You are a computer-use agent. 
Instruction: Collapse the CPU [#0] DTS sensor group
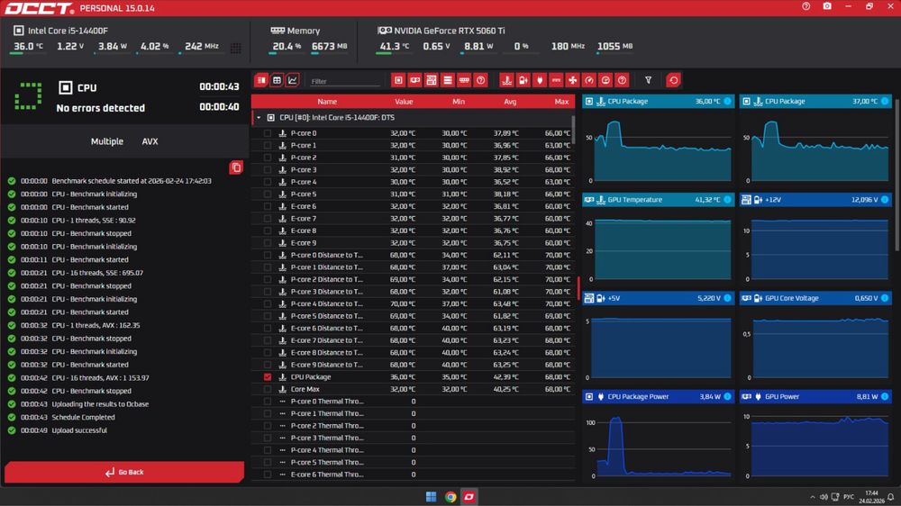[259, 118]
